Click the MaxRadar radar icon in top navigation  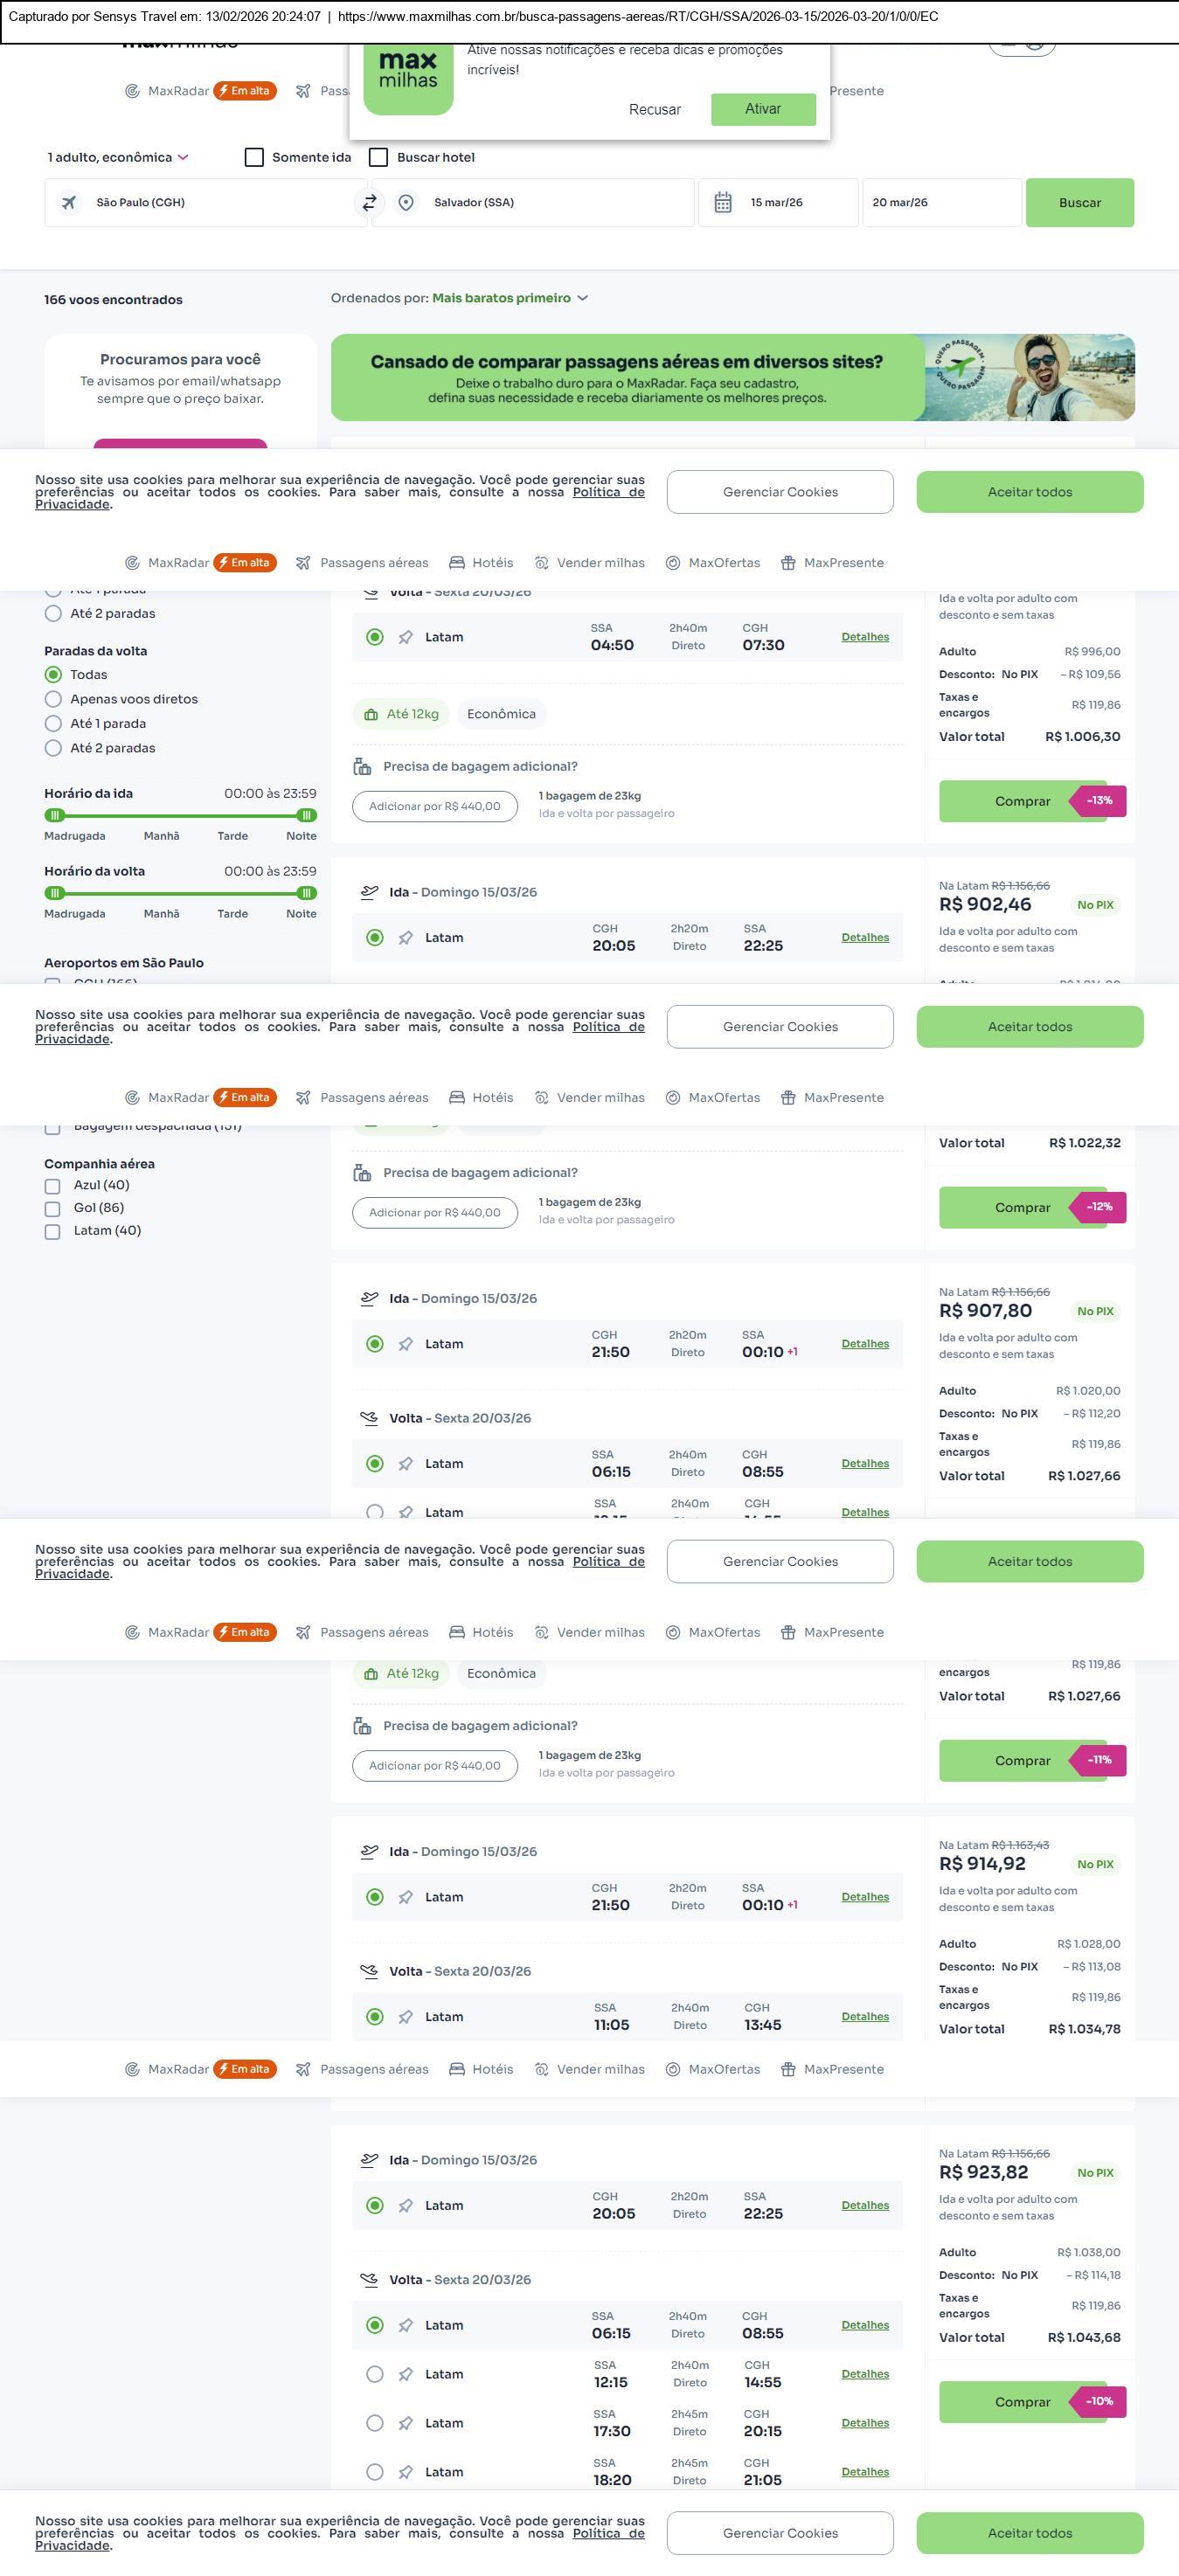(x=132, y=91)
